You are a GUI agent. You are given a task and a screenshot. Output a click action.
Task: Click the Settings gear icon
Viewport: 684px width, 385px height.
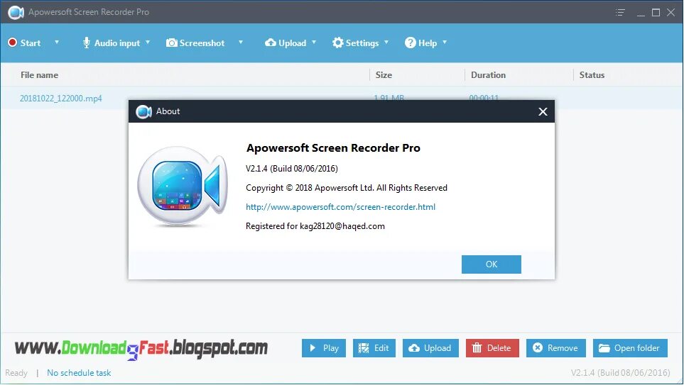click(x=337, y=43)
